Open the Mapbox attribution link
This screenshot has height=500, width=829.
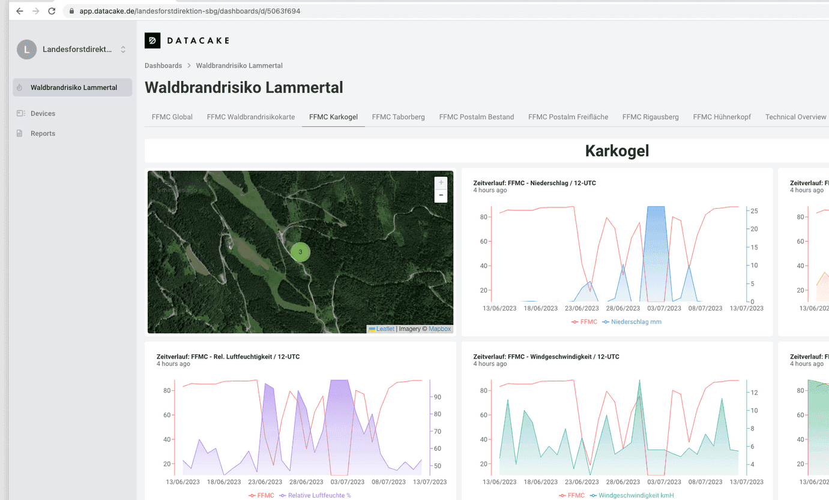click(x=439, y=329)
